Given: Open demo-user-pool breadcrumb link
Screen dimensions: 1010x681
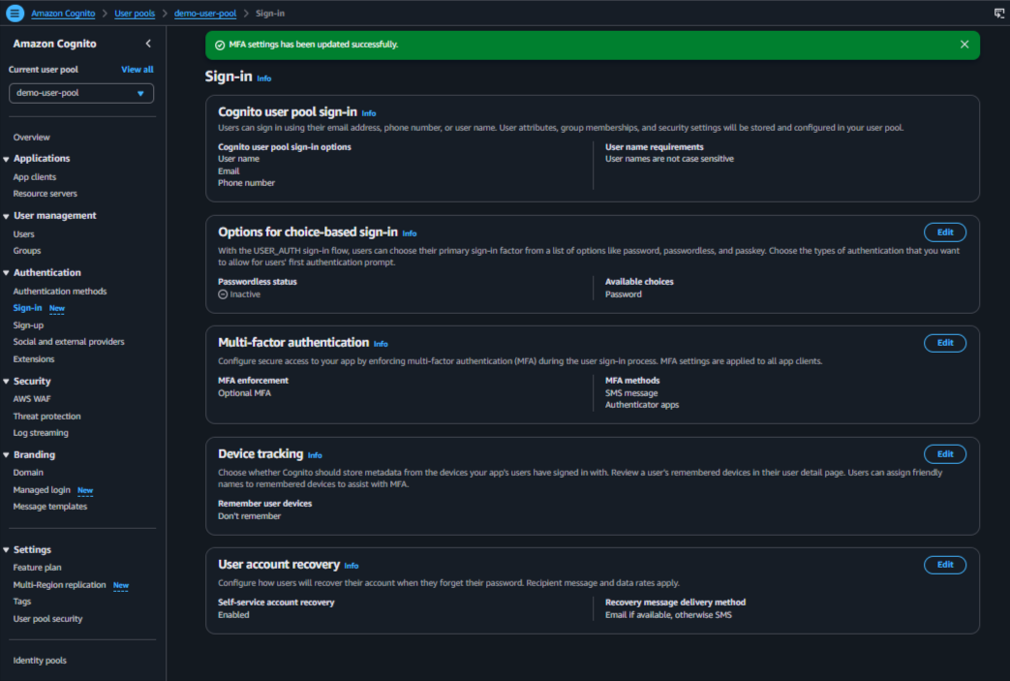Looking at the screenshot, I should point(205,13).
